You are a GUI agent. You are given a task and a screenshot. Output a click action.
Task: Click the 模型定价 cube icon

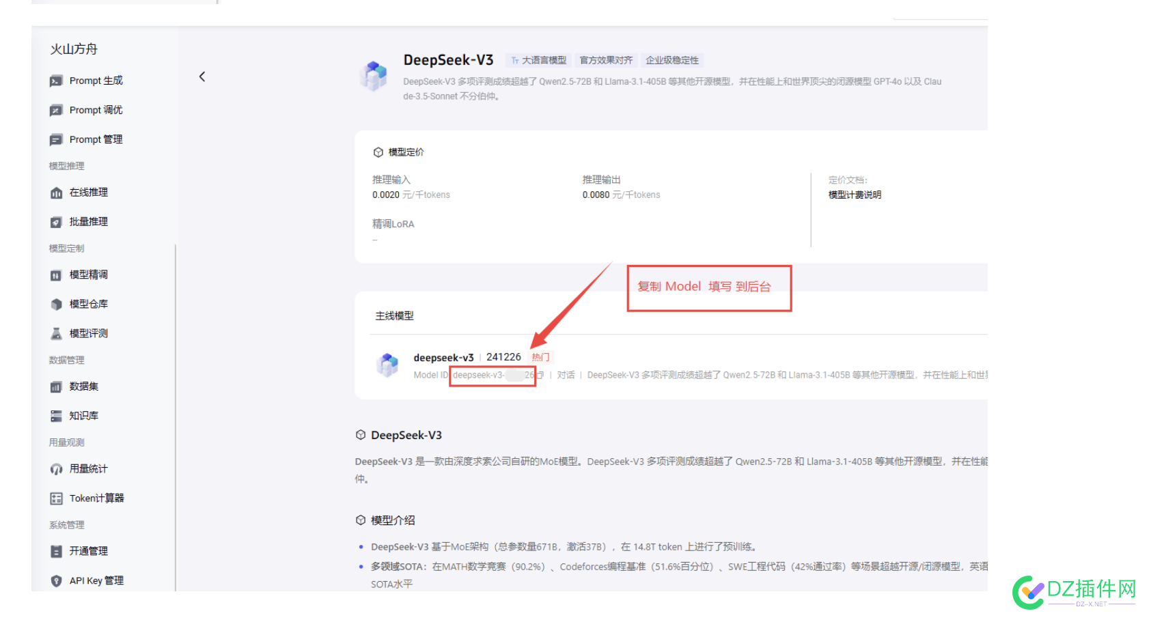[x=378, y=152]
